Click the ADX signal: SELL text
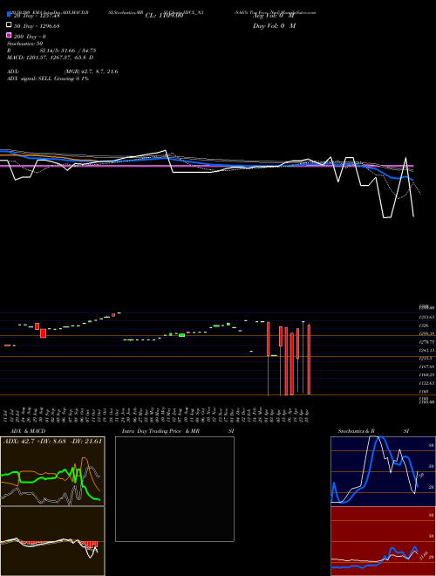Image resolution: width=436 pixels, height=576 pixels. (x=48, y=79)
